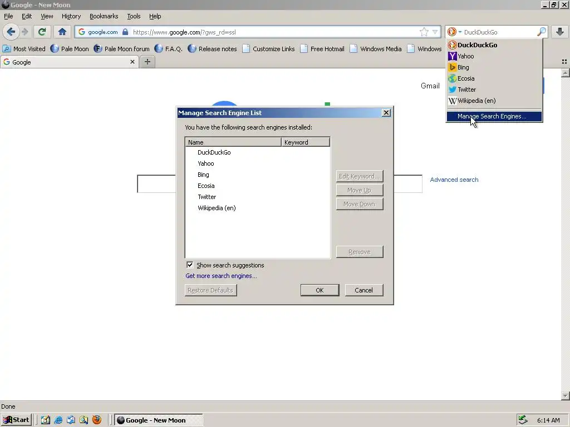This screenshot has height=427, width=570.
Task: Open the Most Visited bookmark folder
Action: [24, 49]
